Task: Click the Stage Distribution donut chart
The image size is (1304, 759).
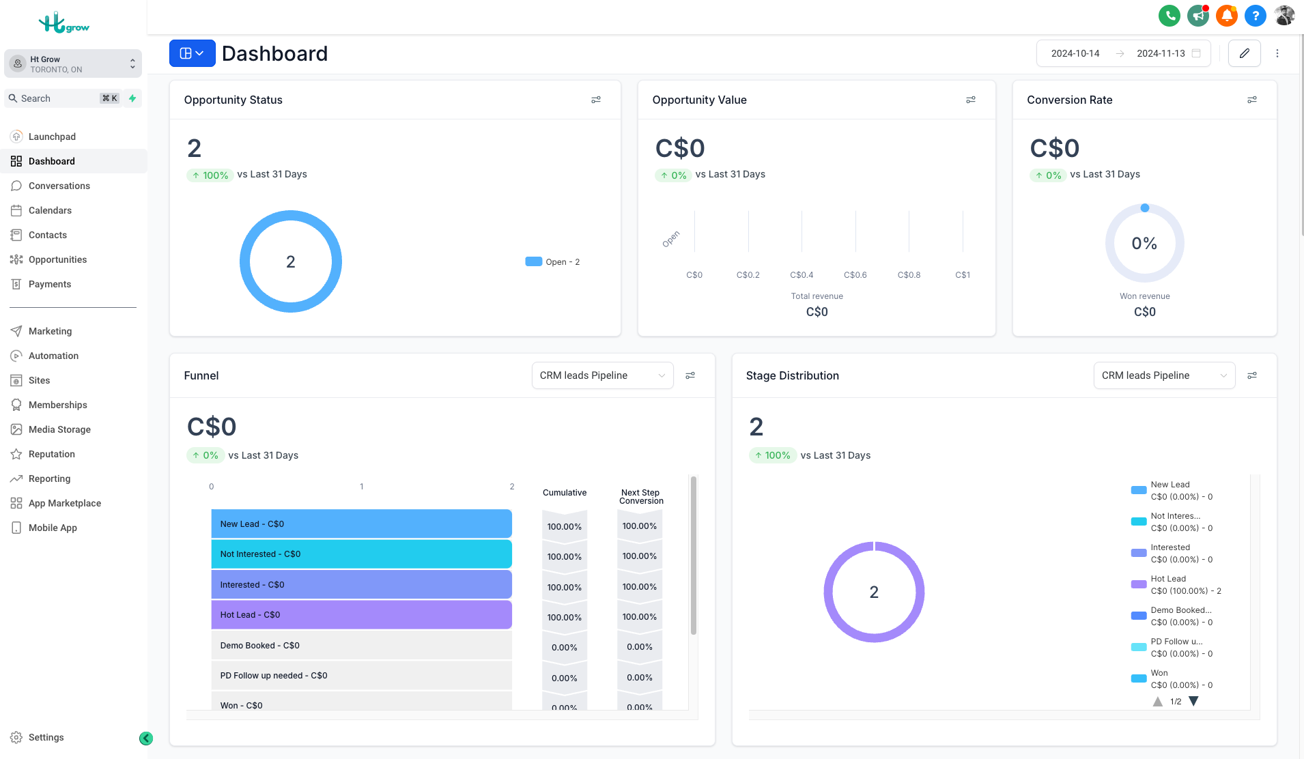Action: (x=874, y=592)
